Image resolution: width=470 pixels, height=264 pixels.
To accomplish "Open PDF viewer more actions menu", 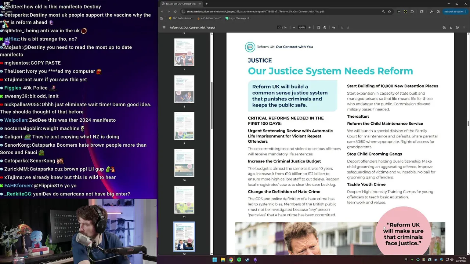I will [x=464, y=27].
